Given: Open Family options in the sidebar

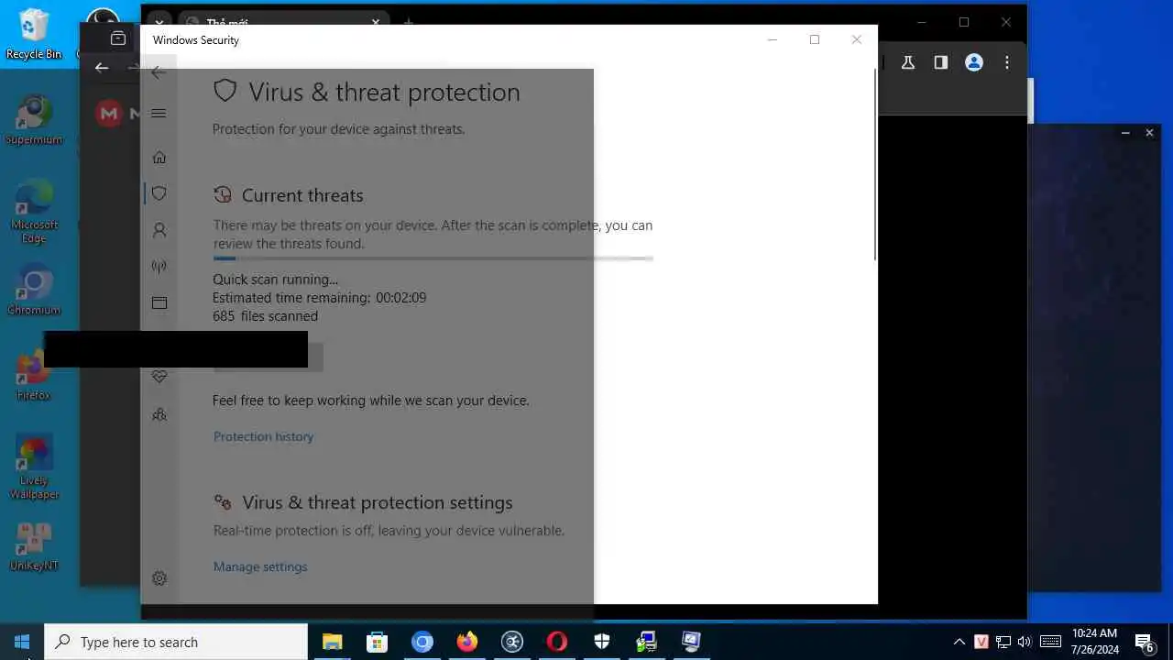Looking at the screenshot, I should 159,414.
